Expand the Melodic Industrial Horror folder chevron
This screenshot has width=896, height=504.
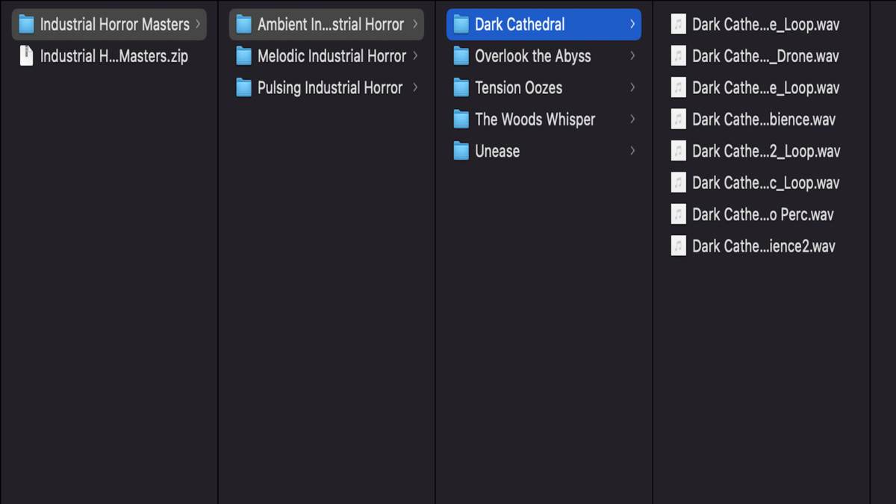point(415,56)
